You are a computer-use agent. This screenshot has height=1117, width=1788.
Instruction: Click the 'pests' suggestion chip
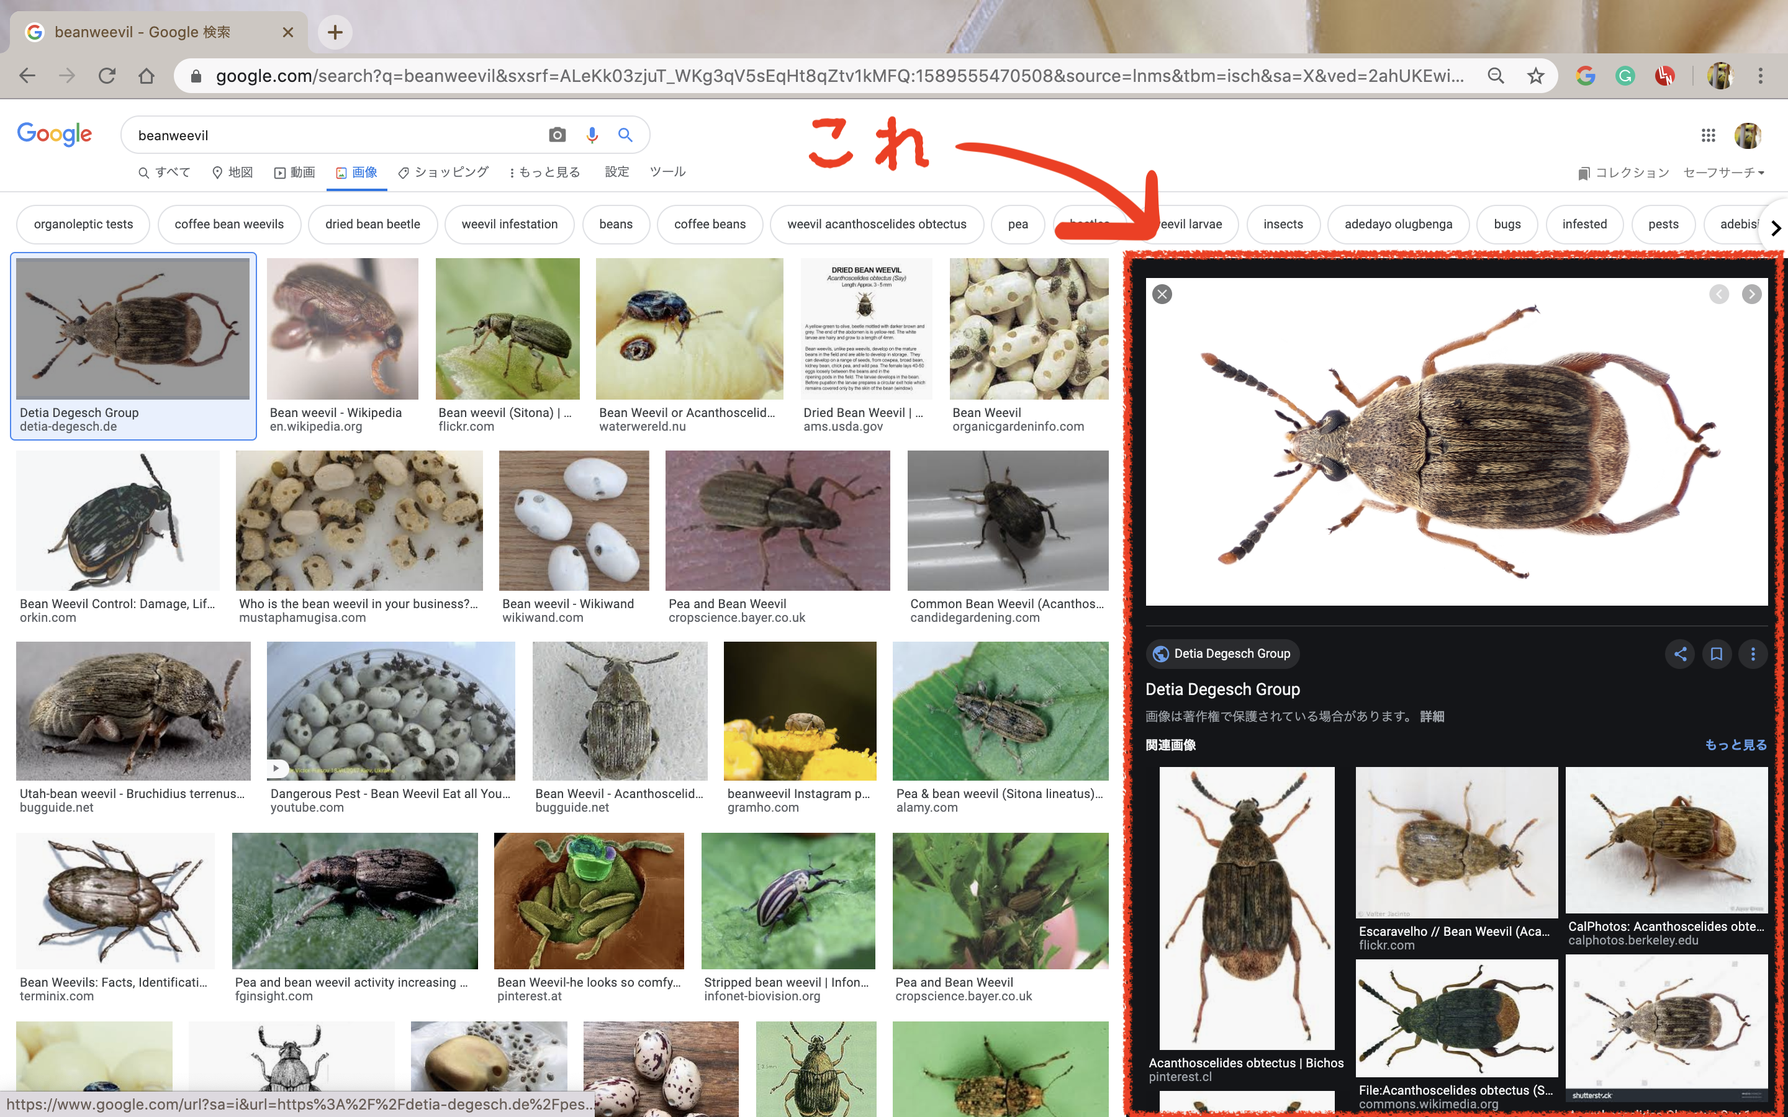(1663, 224)
